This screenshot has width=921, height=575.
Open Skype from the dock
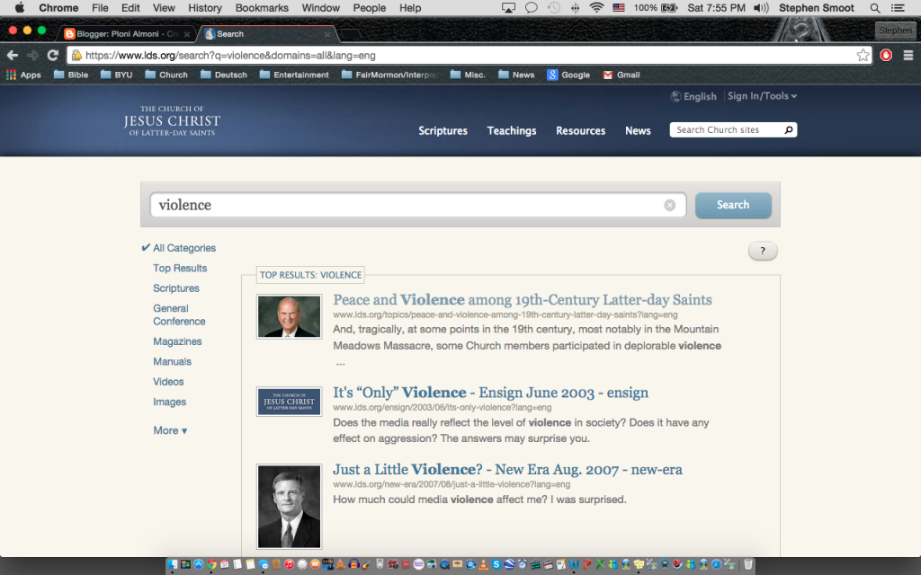(496, 564)
